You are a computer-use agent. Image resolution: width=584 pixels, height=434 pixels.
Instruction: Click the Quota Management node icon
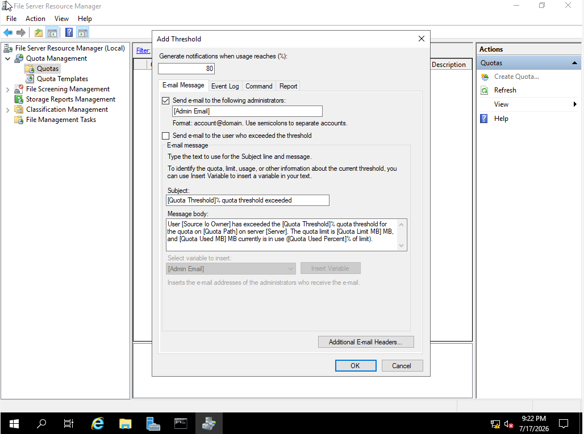pos(19,58)
